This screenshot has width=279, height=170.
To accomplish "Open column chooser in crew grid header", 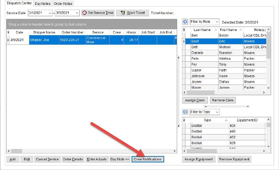I will (x=184, y=30).
